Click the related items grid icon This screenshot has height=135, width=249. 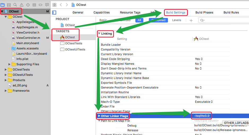click(54, 5)
